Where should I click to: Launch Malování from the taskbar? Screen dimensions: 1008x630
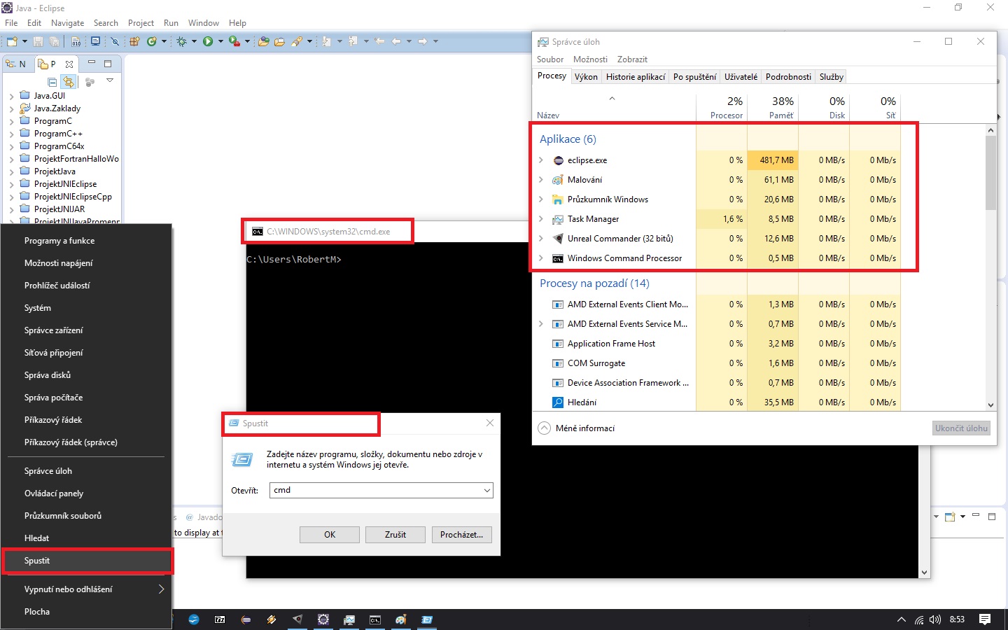[x=401, y=620]
